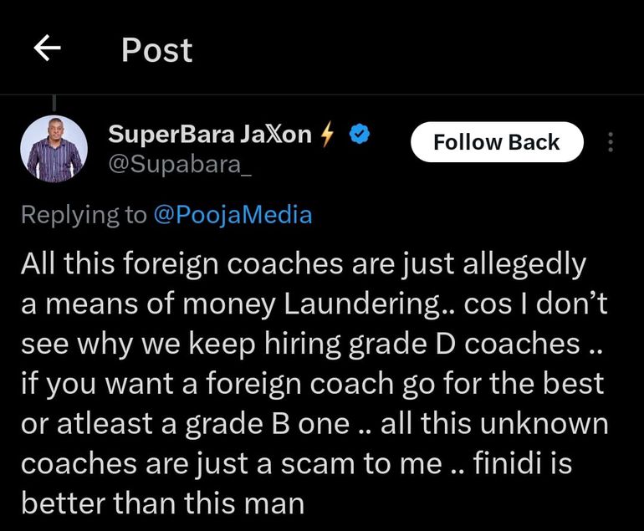Click the thread connector line above the avatar
644x531 pixels.
pos(54,104)
